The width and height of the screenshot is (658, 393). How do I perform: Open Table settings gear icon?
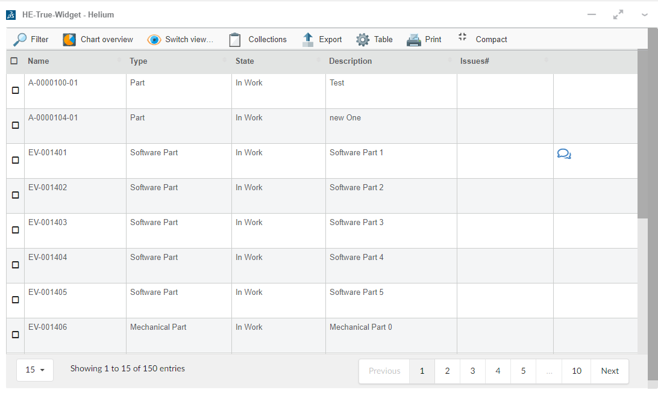(x=362, y=40)
